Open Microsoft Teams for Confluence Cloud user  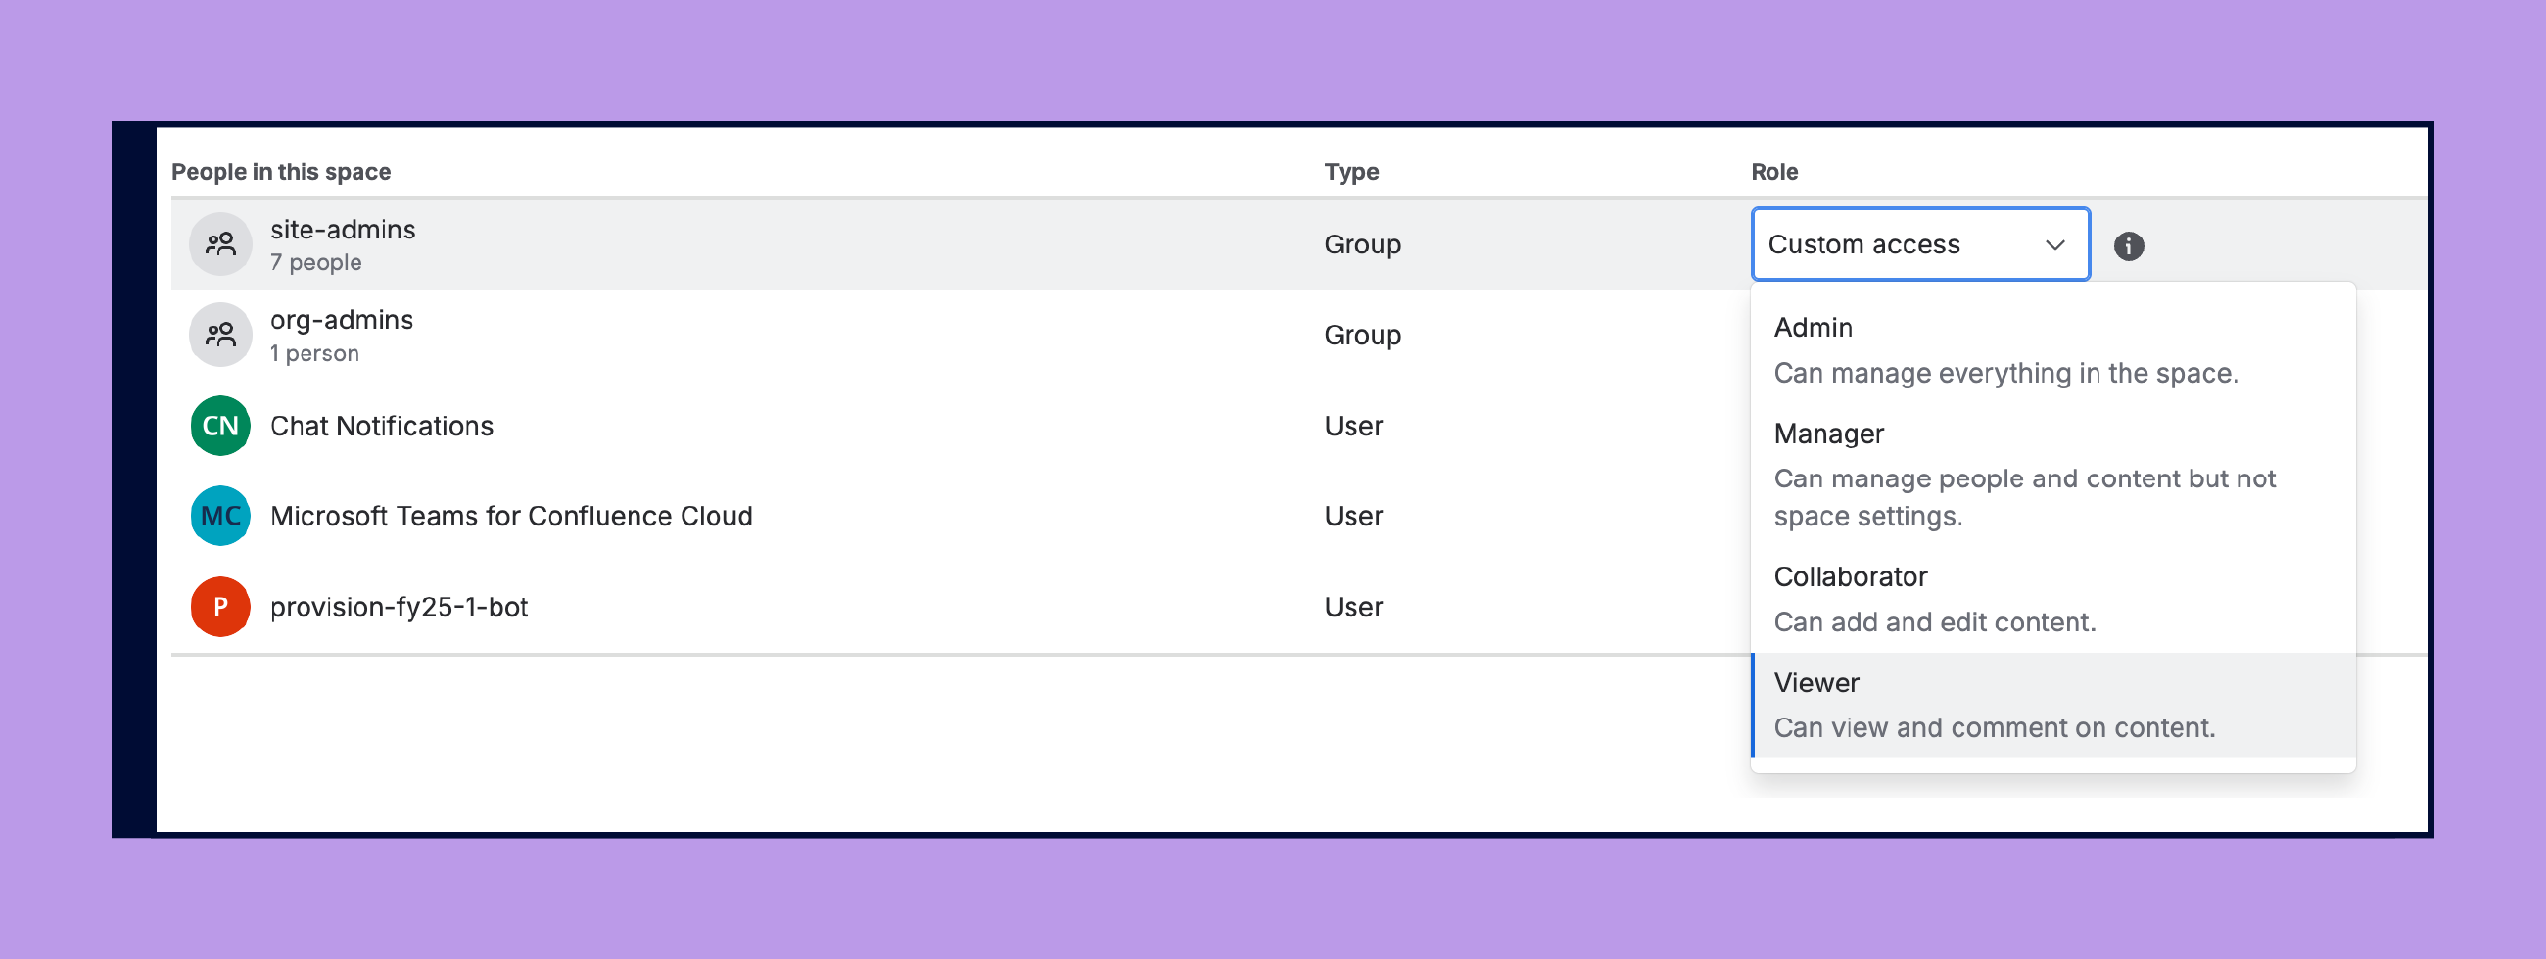click(x=511, y=516)
